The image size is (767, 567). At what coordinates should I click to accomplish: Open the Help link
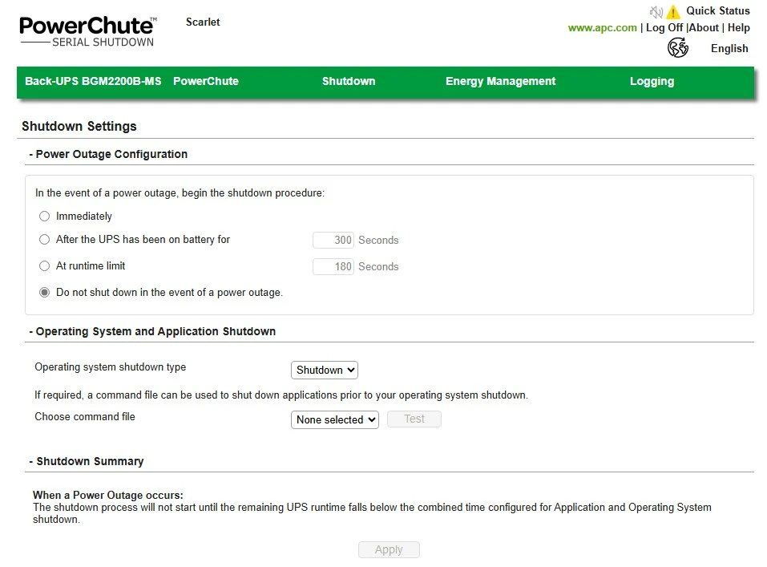coord(739,28)
